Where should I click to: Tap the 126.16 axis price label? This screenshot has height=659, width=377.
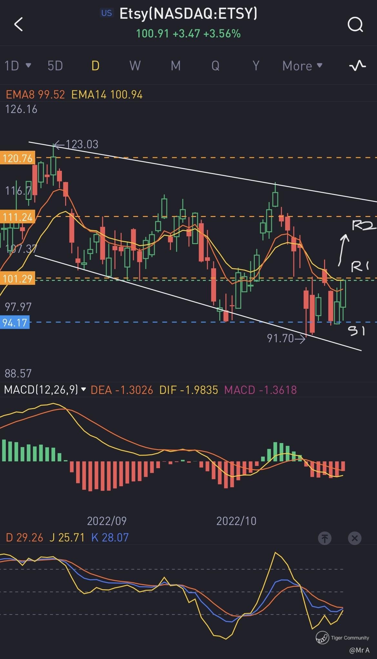[x=21, y=109]
